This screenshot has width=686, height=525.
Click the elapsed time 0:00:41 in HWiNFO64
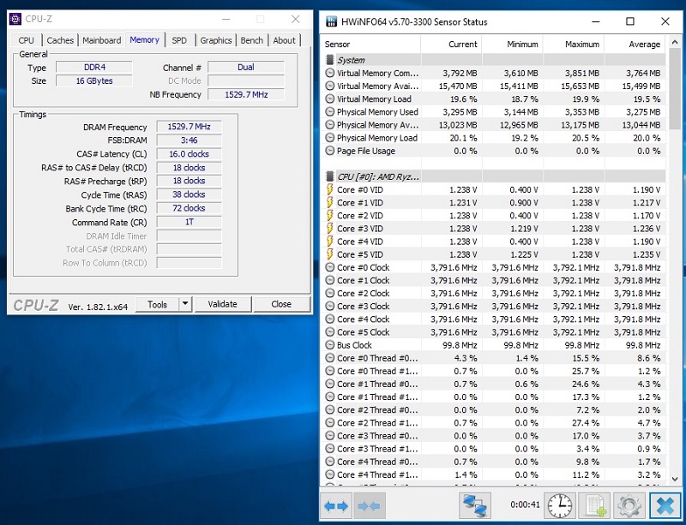tap(525, 504)
